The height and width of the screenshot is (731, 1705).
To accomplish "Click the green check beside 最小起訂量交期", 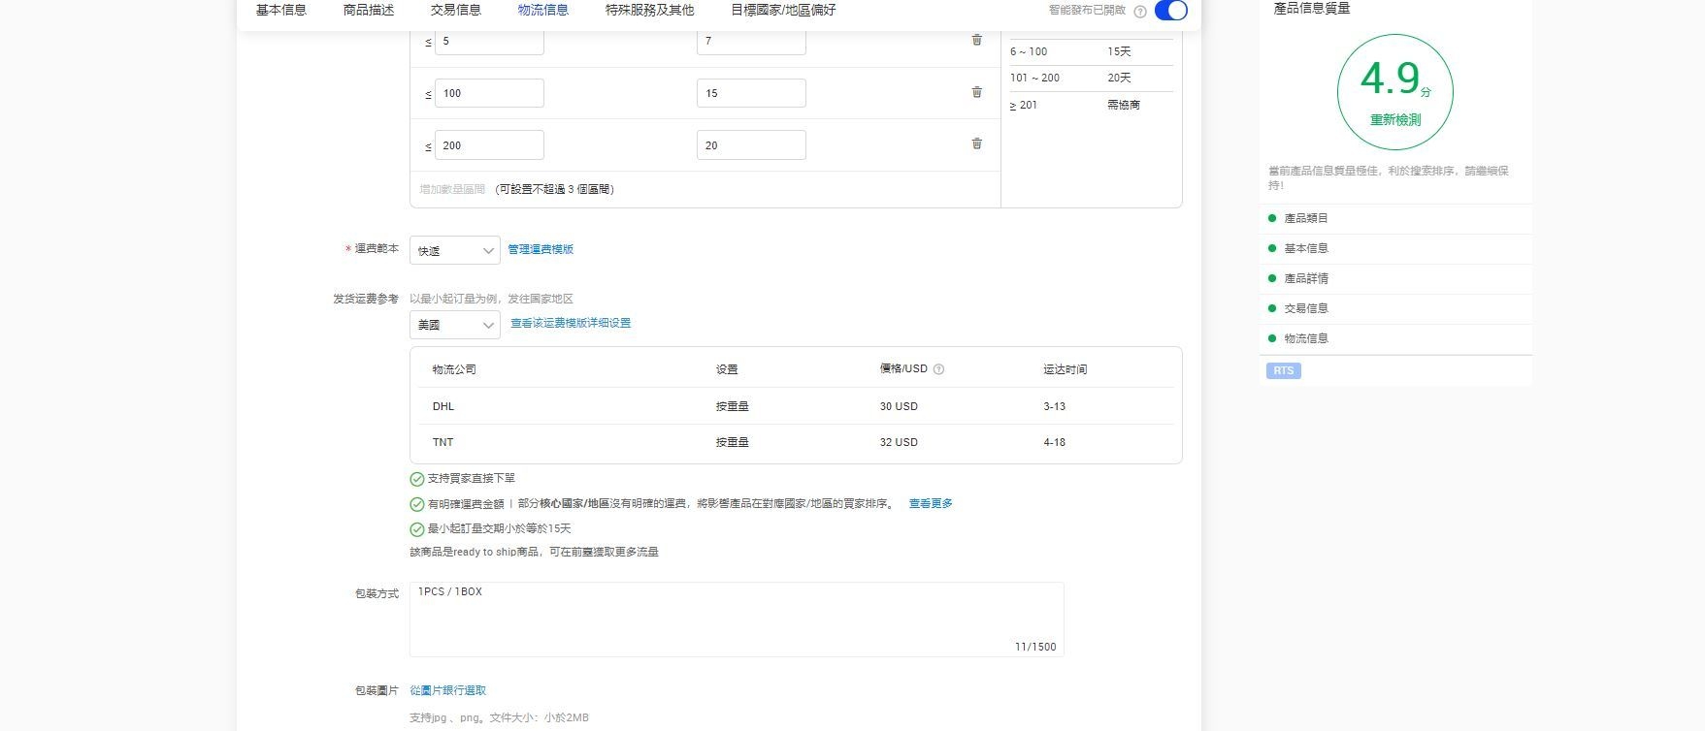I will (x=417, y=529).
